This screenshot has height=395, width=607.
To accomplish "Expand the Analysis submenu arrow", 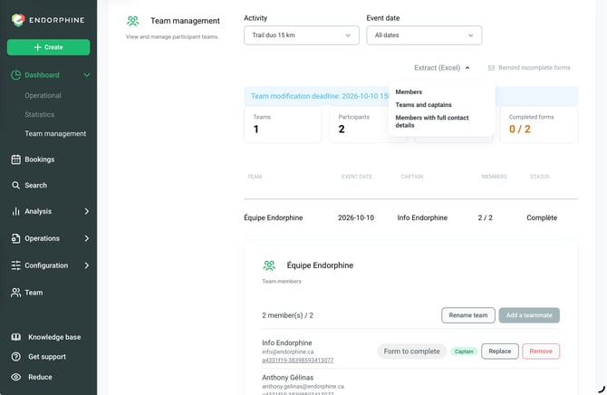I will click(87, 211).
